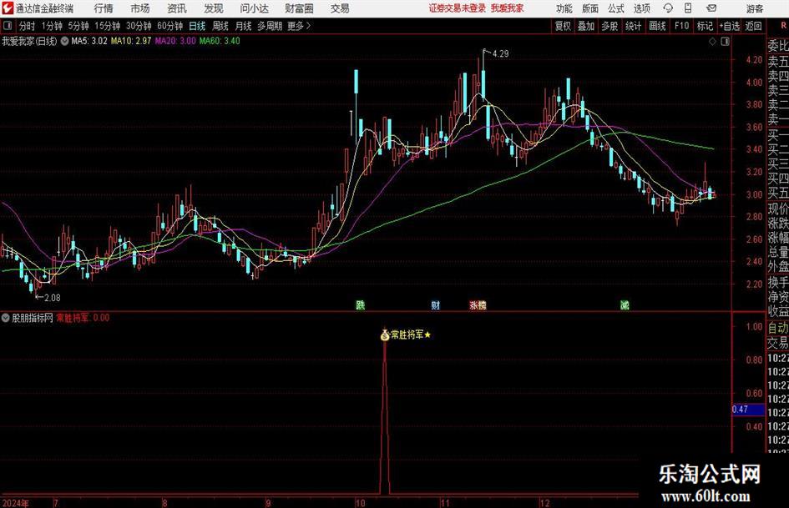
Task: Click the 画线 drawing tool button
Action: [x=657, y=26]
